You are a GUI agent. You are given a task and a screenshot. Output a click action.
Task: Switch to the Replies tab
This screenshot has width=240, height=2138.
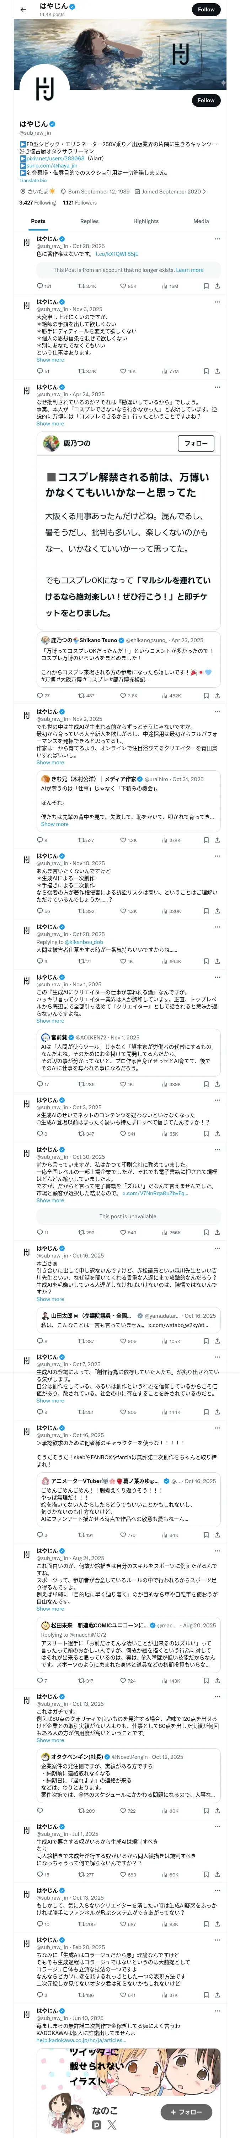point(89,221)
